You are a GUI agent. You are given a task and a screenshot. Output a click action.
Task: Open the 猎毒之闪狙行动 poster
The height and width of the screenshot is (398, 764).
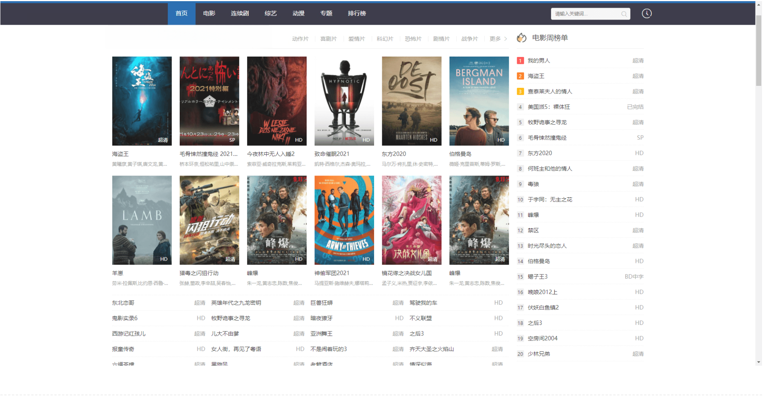pyautogui.click(x=209, y=220)
